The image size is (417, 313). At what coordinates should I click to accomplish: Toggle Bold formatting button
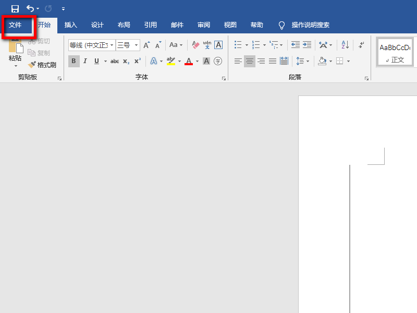click(x=73, y=61)
